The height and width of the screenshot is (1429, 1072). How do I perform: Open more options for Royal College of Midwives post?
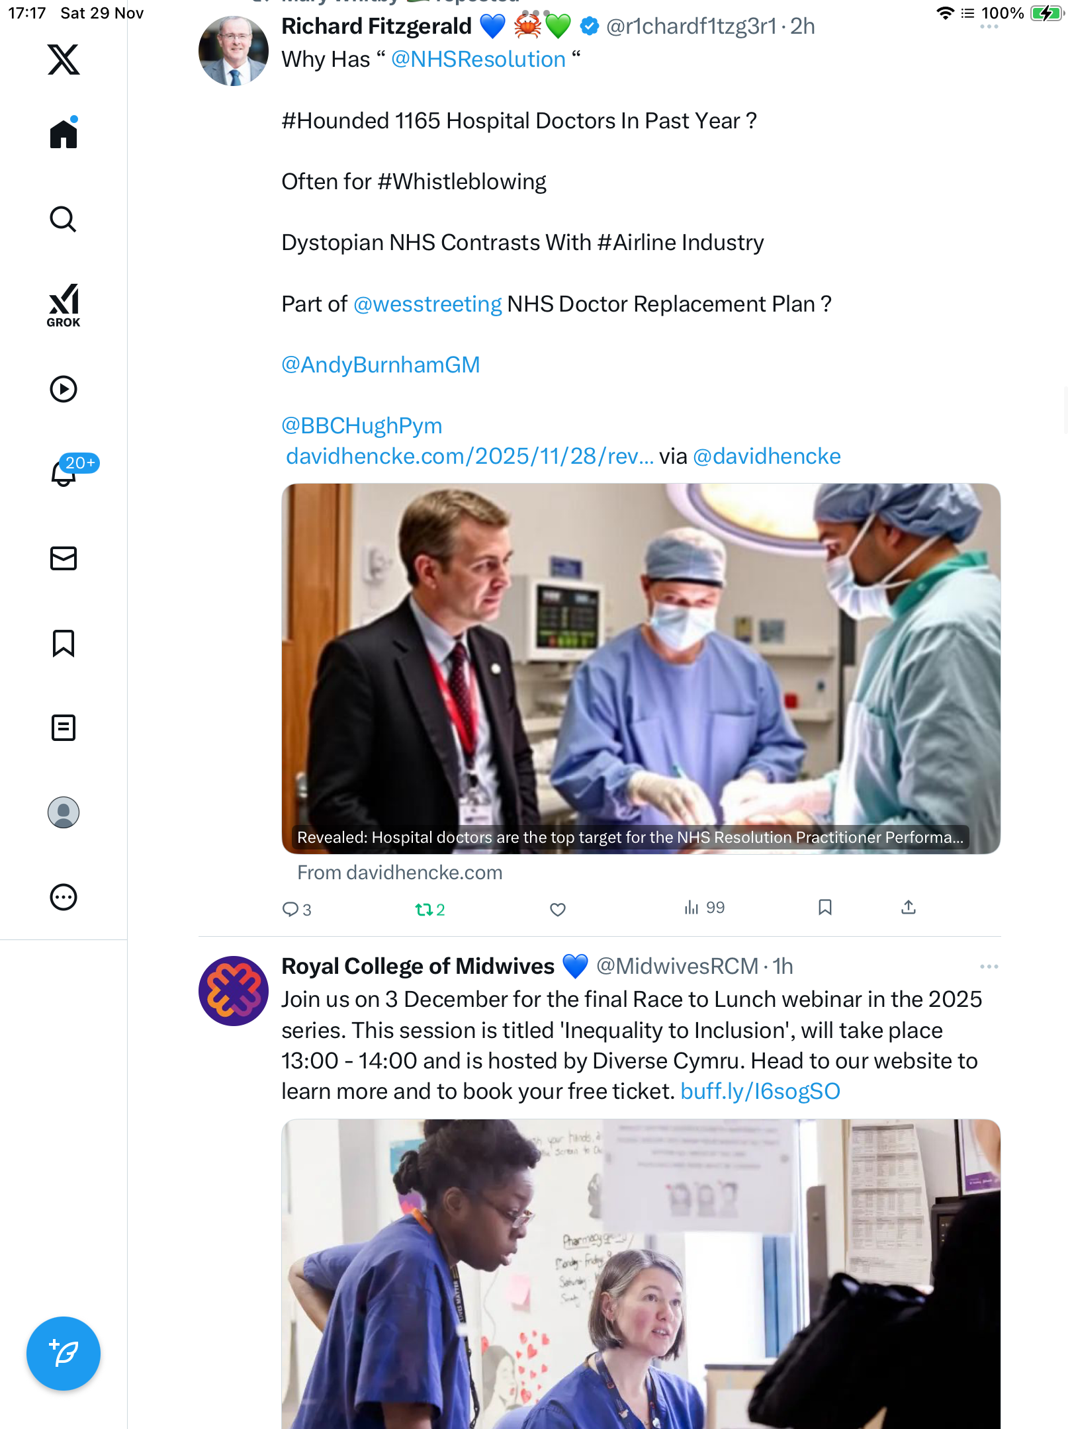989,967
